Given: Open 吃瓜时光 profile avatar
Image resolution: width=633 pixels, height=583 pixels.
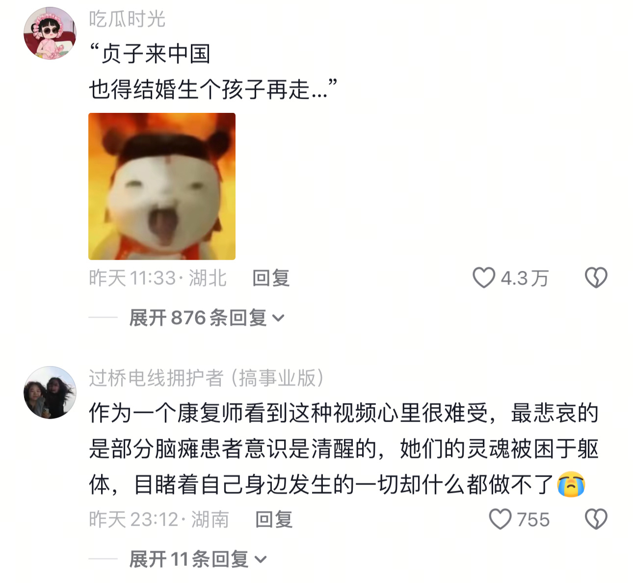Looking at the screenshot, I should (x=50, y=33).
